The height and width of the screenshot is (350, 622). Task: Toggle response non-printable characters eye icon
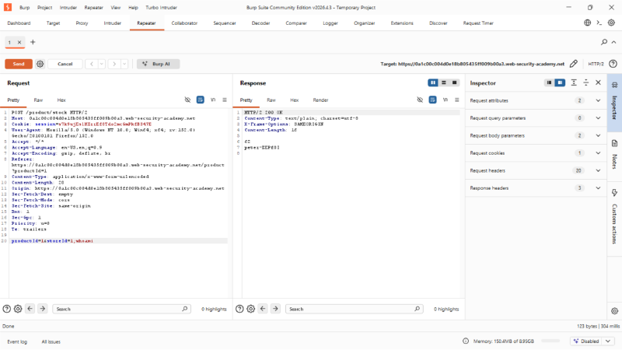click(x=420, y=100)
